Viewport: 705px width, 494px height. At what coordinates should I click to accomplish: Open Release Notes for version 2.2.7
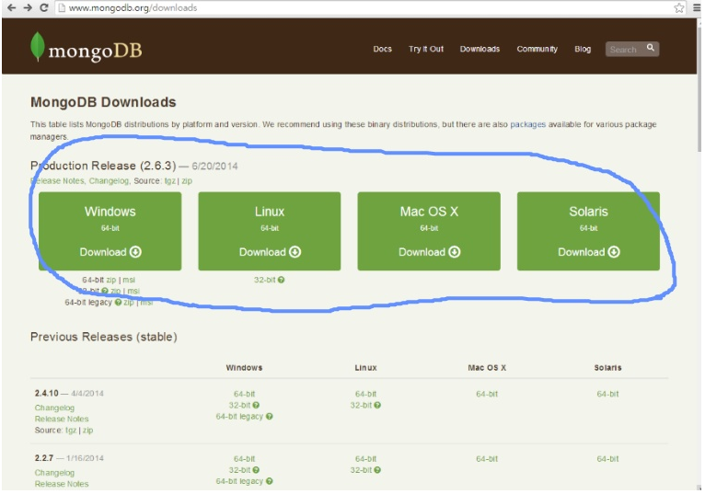[x=62, y=484]
